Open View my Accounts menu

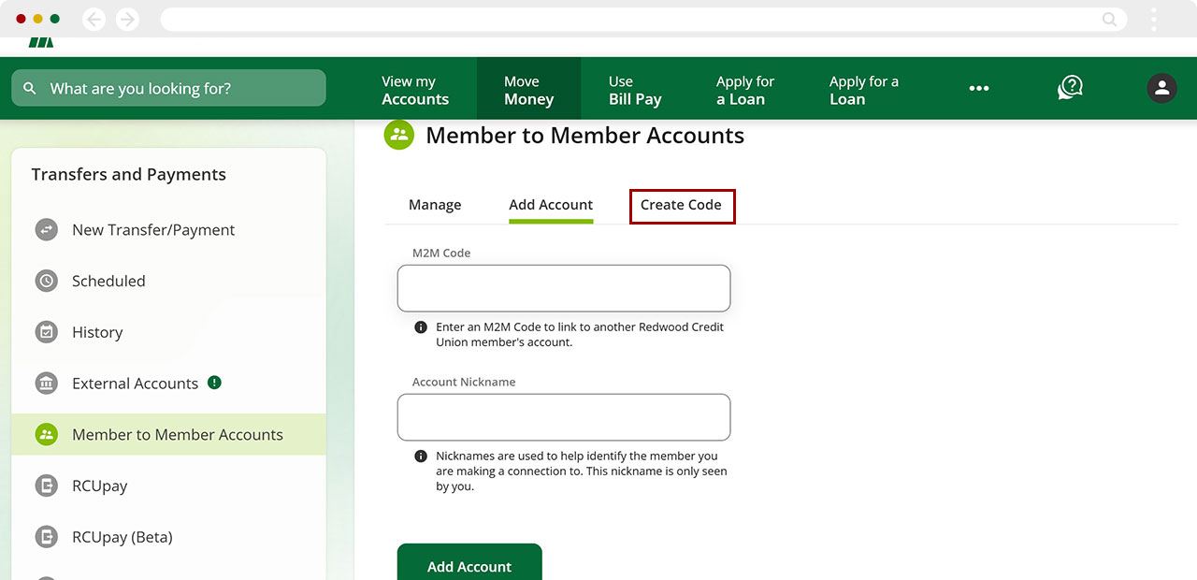[x=415, y=90]
